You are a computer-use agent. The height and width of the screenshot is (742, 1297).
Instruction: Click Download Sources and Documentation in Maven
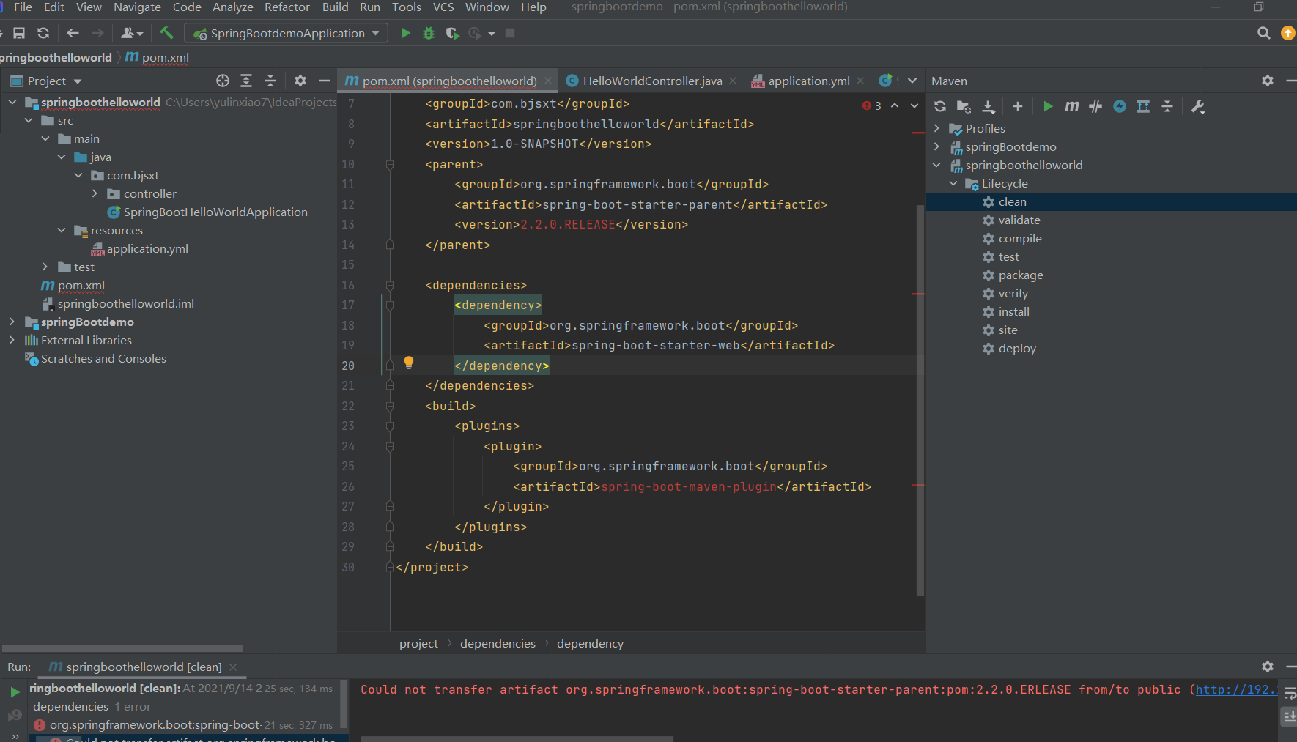click(989, 106)
